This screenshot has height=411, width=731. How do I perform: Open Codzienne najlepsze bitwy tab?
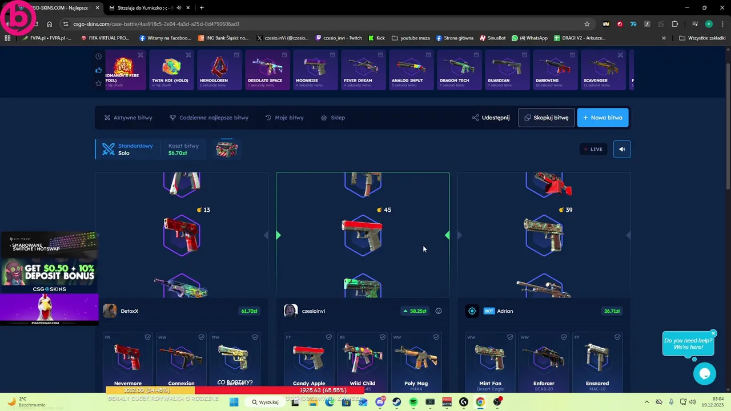209,118
